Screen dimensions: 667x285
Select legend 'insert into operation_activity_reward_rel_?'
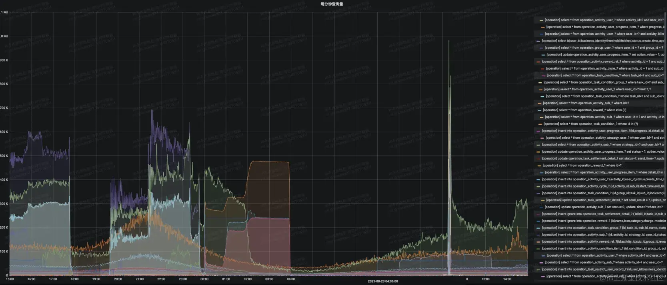click(x=603, y=241)
